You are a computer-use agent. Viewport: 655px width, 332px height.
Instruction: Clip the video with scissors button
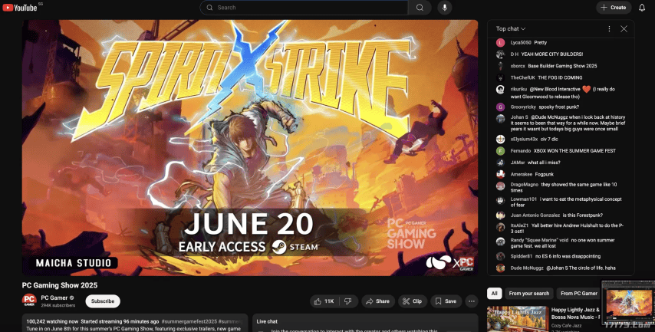click(413, 301)
